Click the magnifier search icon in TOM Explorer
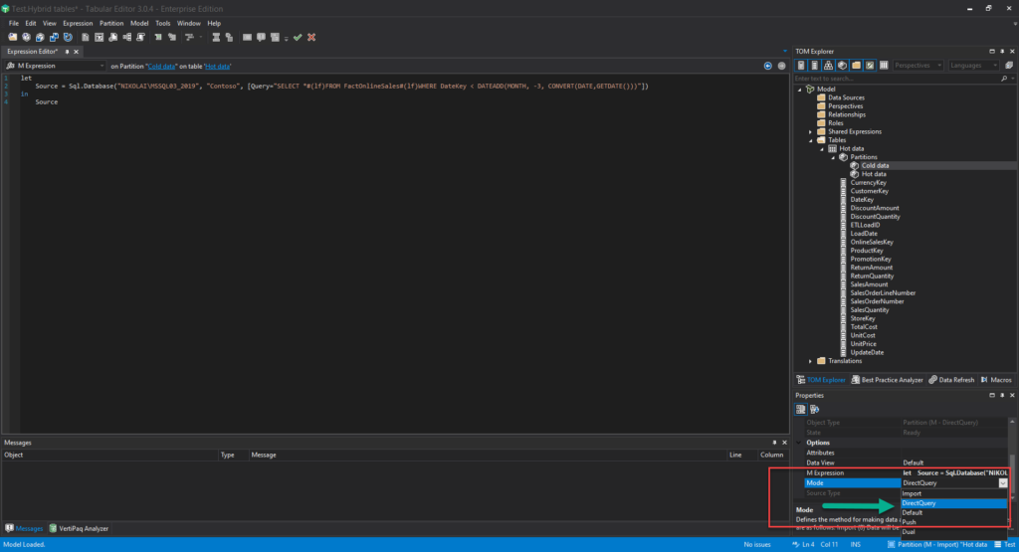1019x552 pixels. pos(1004,79)
